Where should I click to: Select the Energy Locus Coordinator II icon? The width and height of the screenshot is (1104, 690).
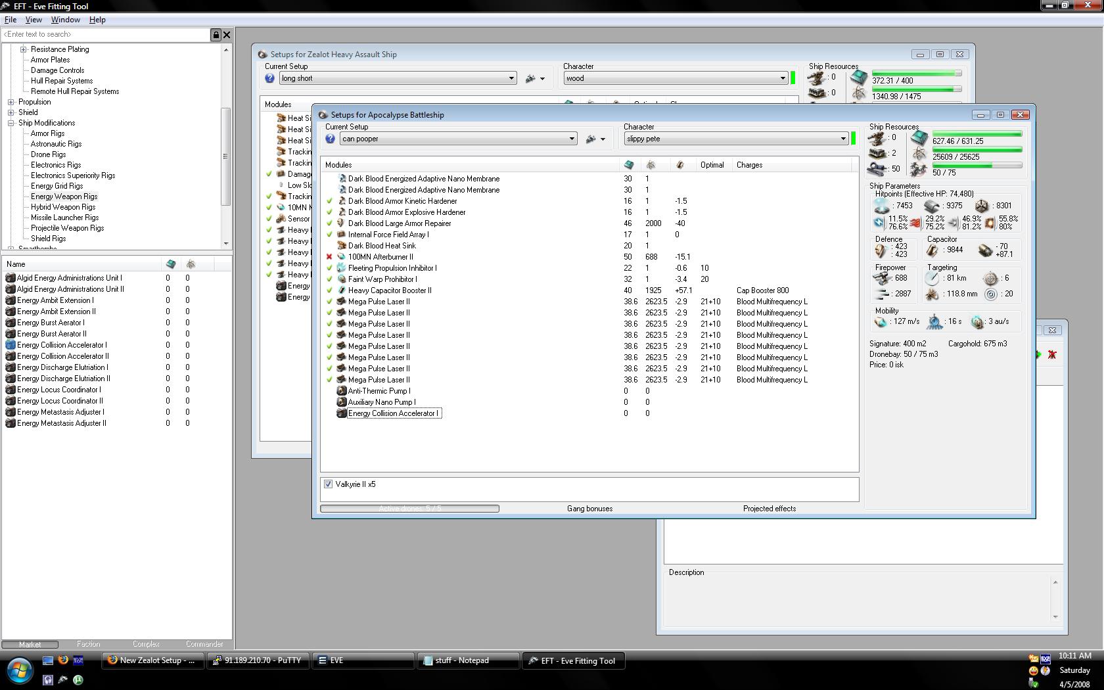pyautogui.click(x=10, y=401)
